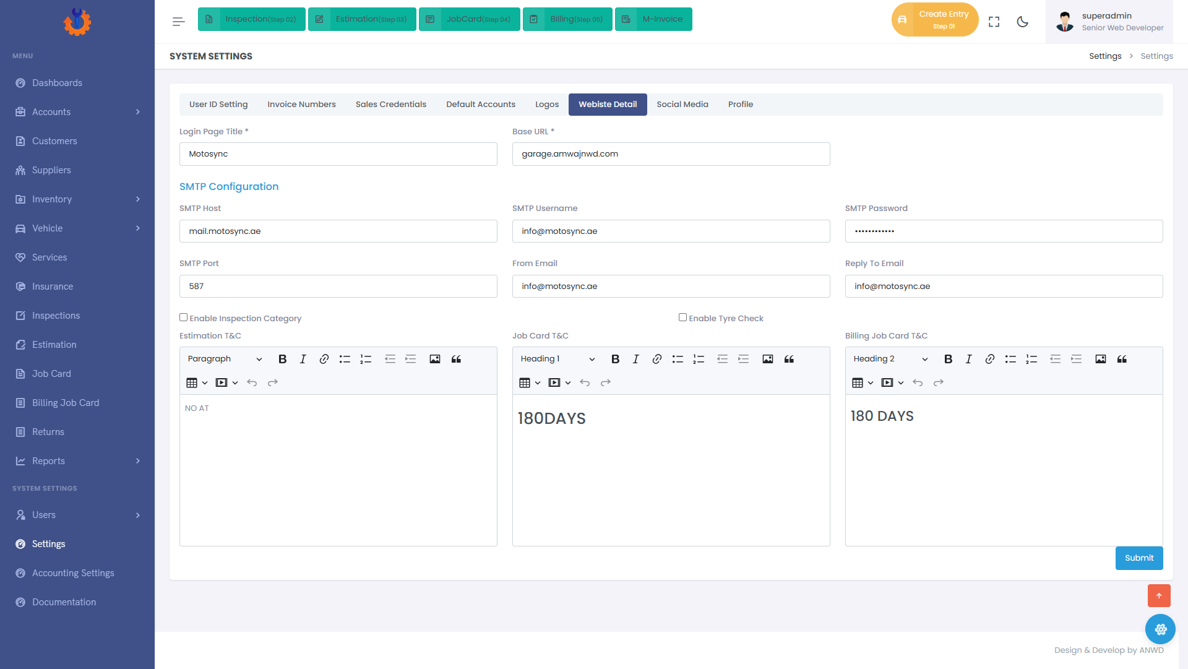Open the Profile tab

click(741, 105)
